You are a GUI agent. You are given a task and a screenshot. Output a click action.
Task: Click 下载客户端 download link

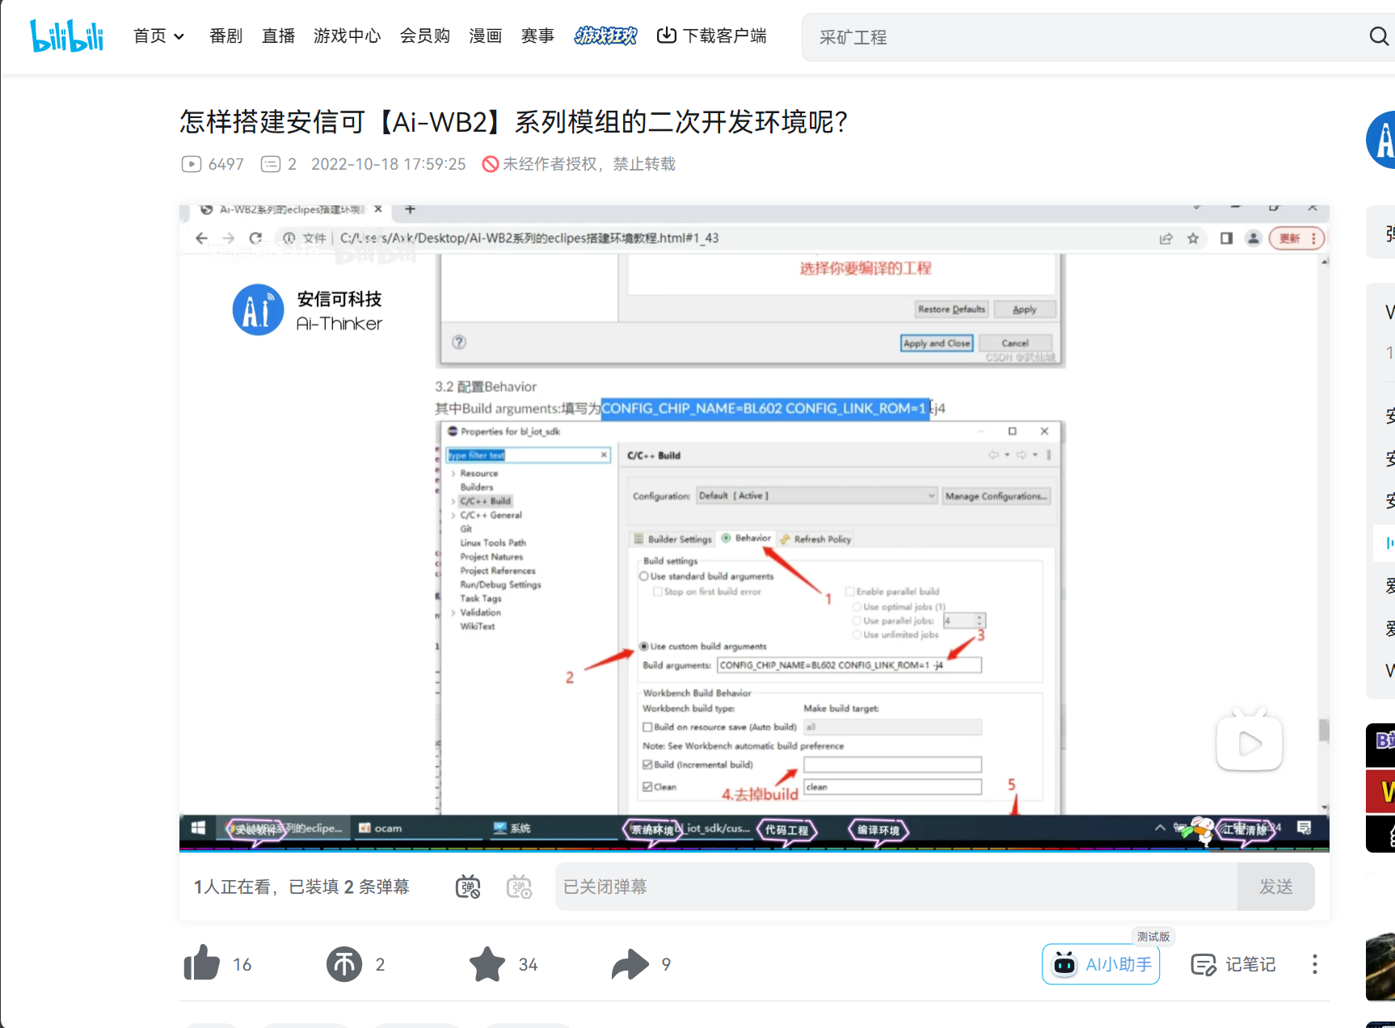pos(711,36)
